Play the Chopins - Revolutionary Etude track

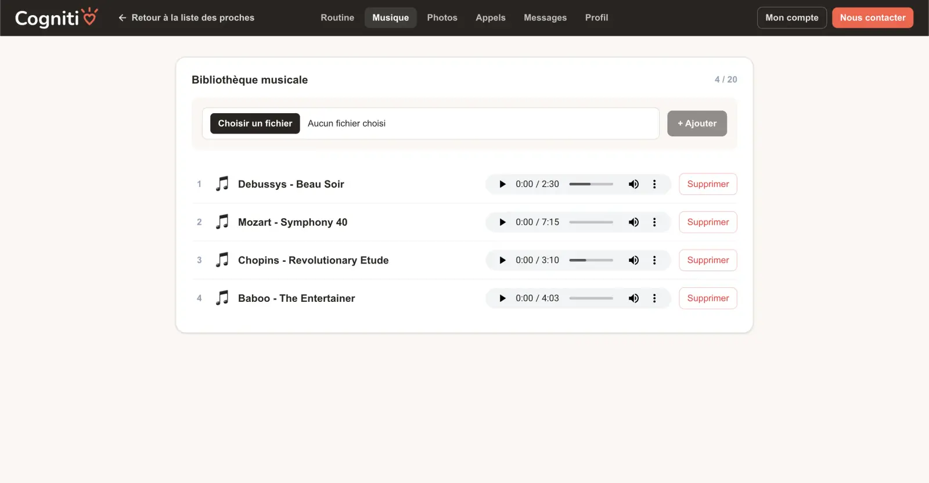(x=502, y=260)
